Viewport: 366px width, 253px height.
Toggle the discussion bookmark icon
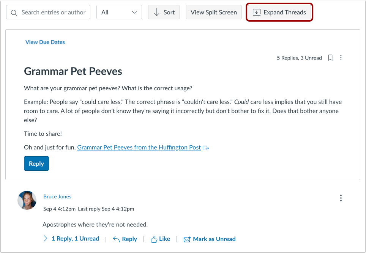(x=330, y=58)
